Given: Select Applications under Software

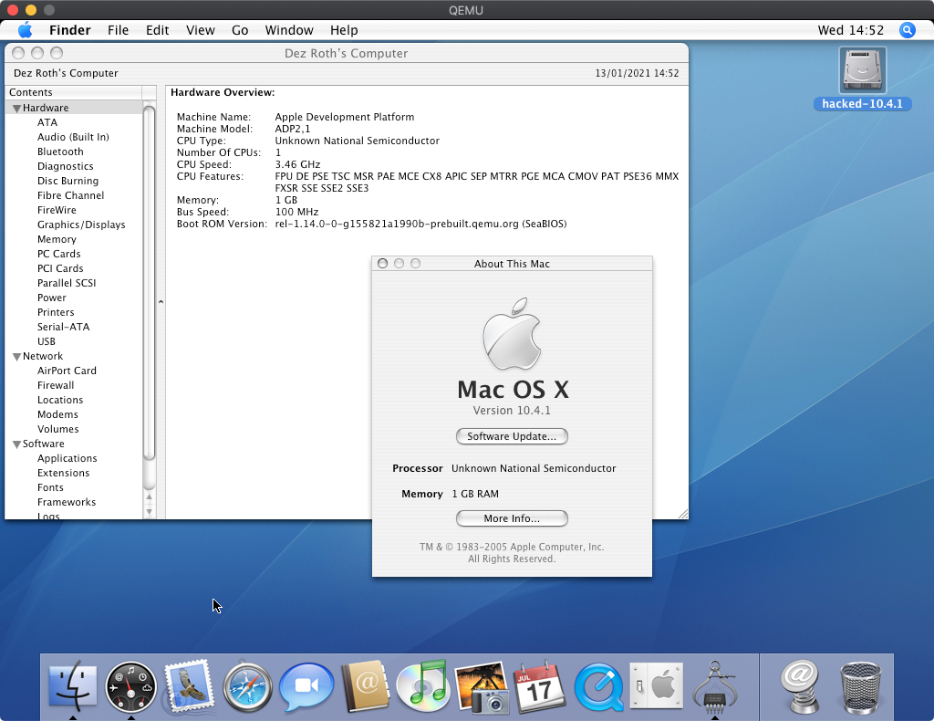Looking at the screenshot, I should [x=67, y=458].
